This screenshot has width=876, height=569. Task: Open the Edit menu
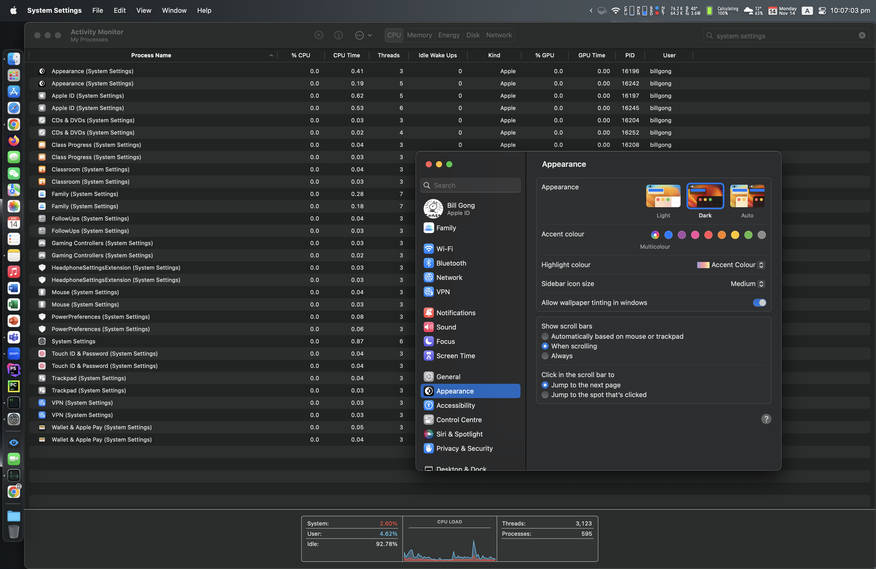[120, 11]
